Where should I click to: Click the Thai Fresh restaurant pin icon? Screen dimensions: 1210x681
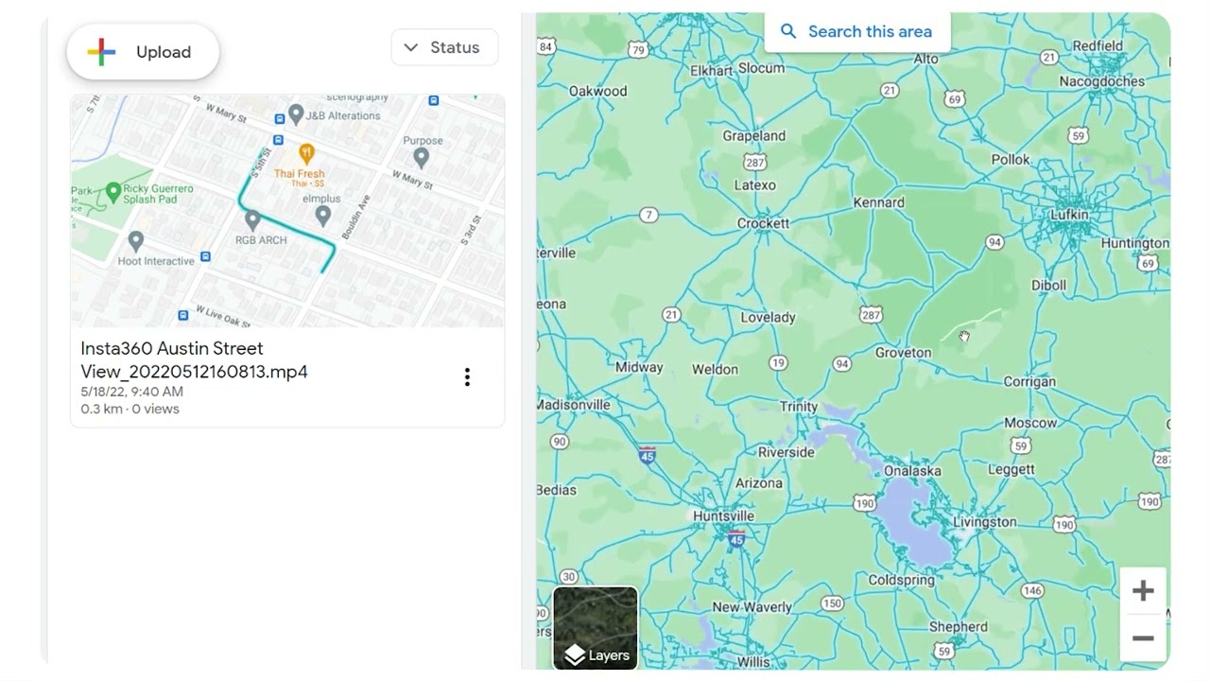[x=306, y=153]
